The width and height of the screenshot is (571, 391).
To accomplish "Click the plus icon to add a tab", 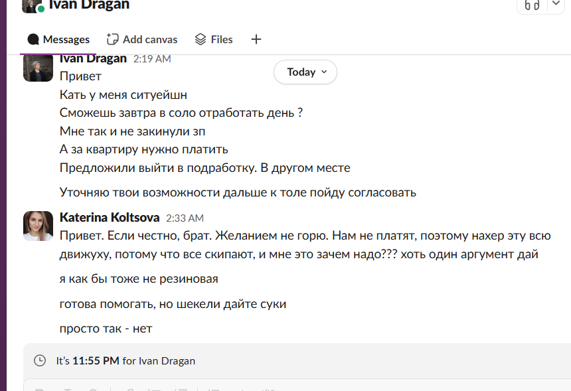I will click(x=256, y=39).
